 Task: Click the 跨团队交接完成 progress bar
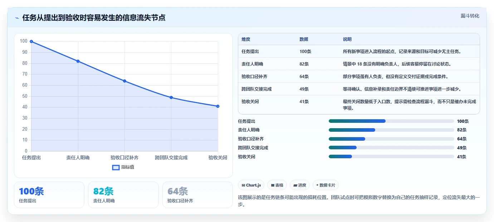click(x=391, y=148)
